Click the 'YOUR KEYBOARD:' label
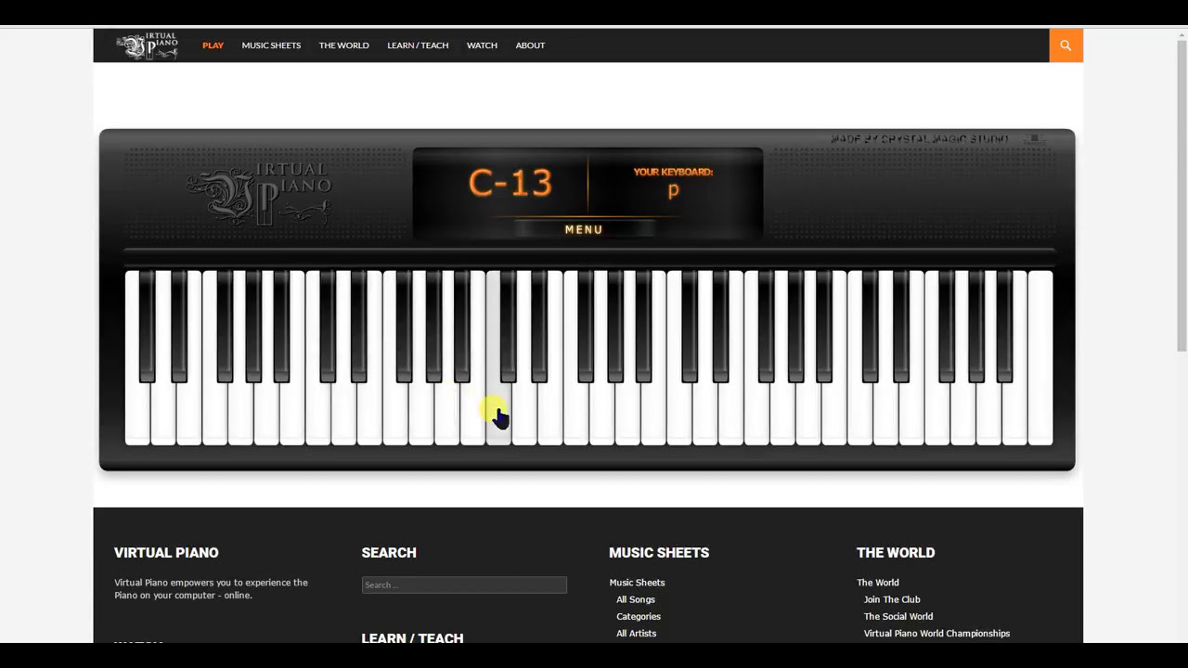Image resolution: width=1188 pixels, height=668 pixels. tap(673, 172)
